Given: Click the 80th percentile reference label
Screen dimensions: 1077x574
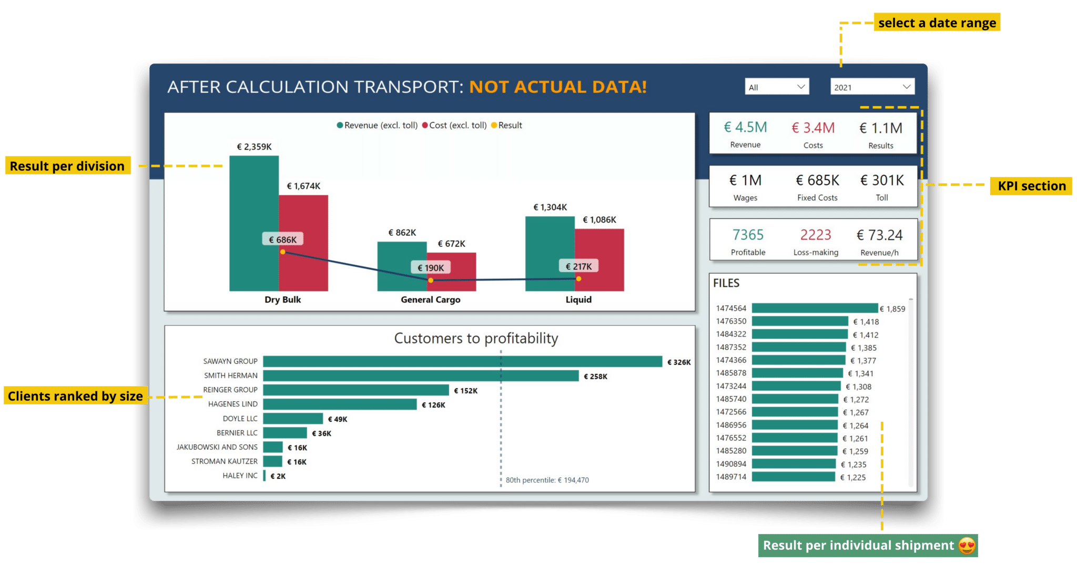Looking at the screenshot, I should point(547,480).
